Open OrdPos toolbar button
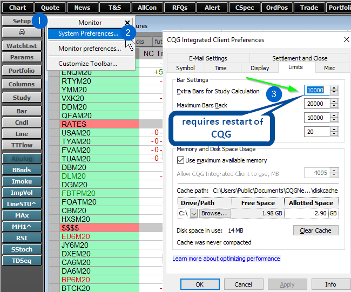The height and width of the screenshot is (292, 351). point(277,8)
